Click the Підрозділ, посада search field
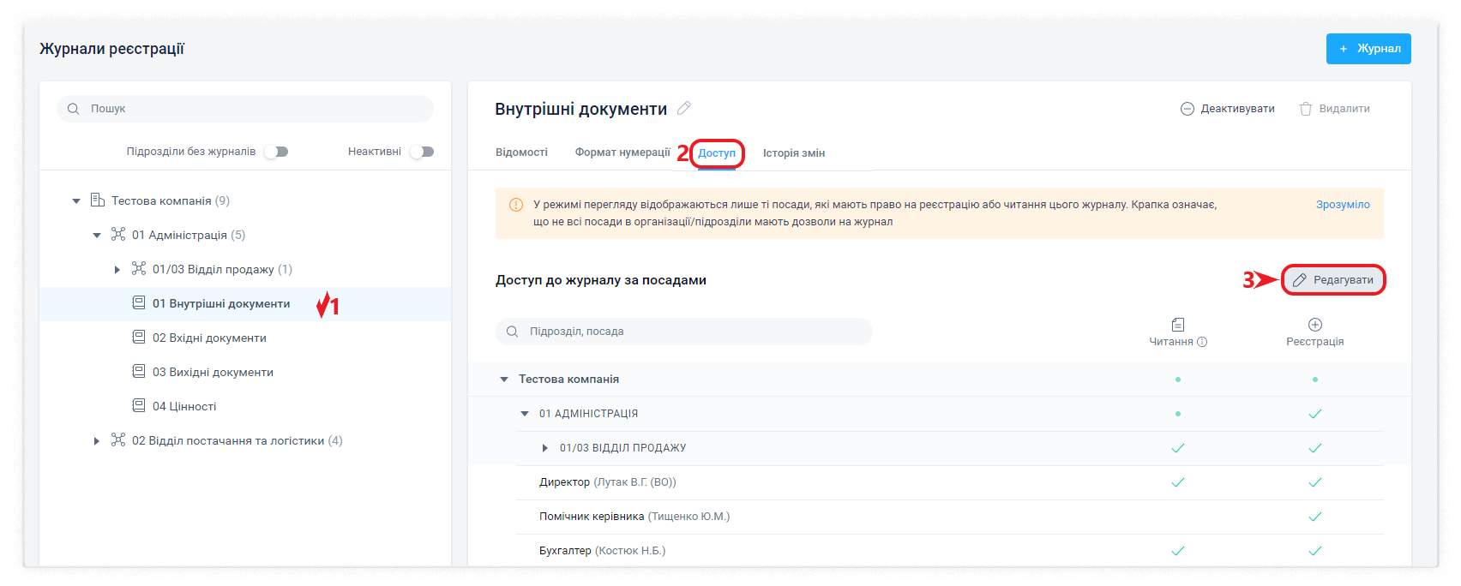This screenshot has height=586, width=1461. tap(683, 332)
